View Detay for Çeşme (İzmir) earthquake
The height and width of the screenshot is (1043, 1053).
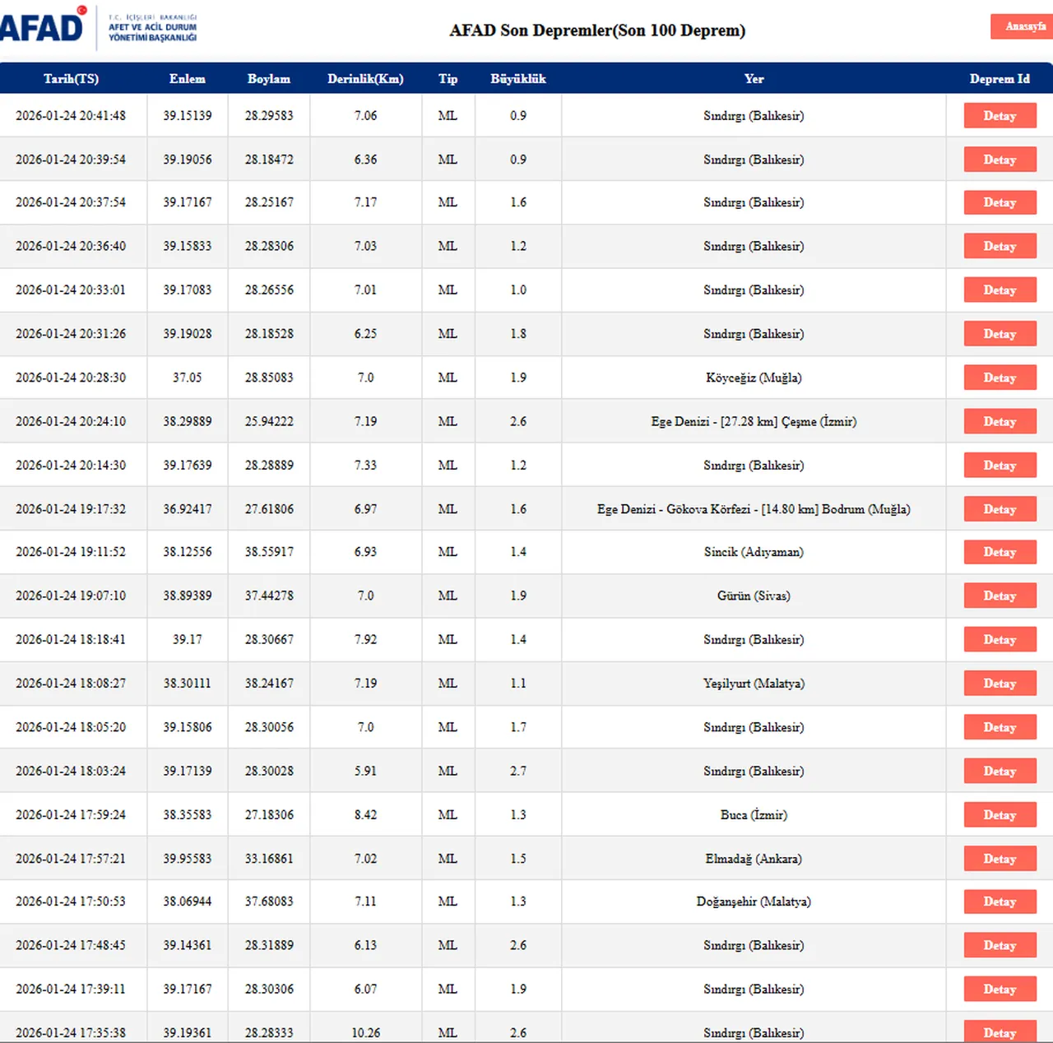tap(1000, 421)
